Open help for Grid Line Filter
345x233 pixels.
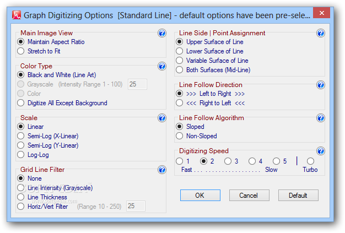[162, 170]
